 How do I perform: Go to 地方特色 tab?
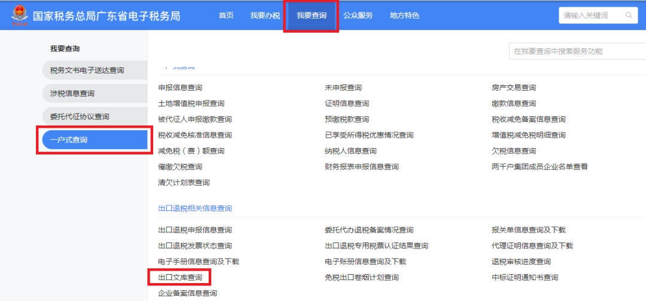click(x=404, y=16)
